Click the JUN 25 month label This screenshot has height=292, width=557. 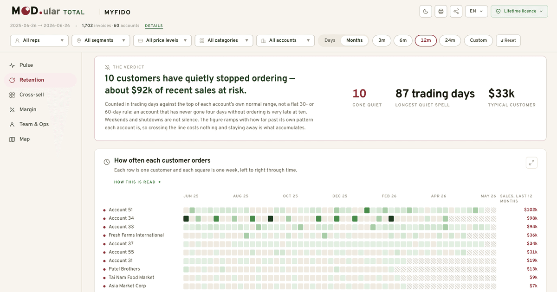(191, 196)
